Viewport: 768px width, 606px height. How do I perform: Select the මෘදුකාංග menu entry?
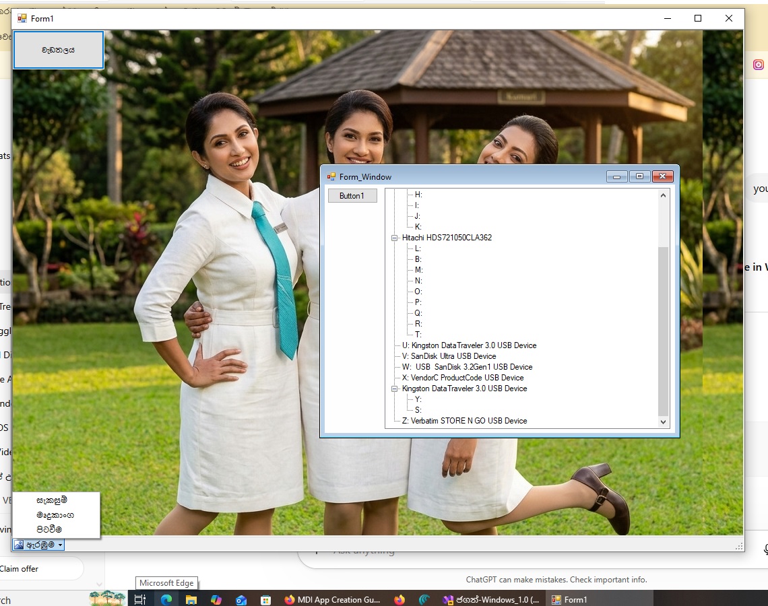tap(55, 515)
